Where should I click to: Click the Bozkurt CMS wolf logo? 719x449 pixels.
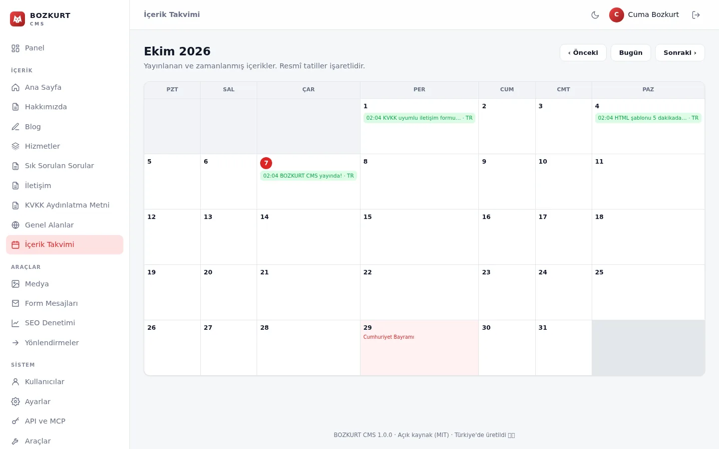tap(17, 19)
